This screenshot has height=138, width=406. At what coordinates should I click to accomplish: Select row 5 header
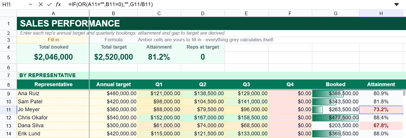8,57
